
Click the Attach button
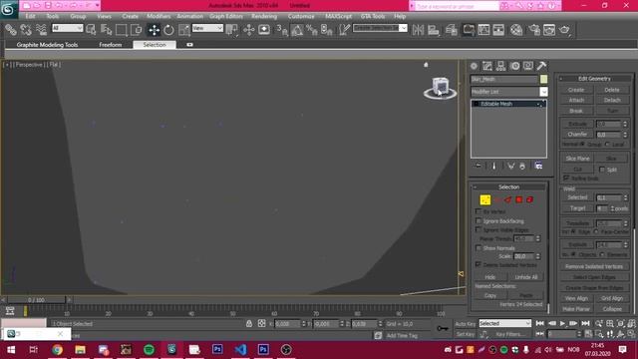(576, 100)
